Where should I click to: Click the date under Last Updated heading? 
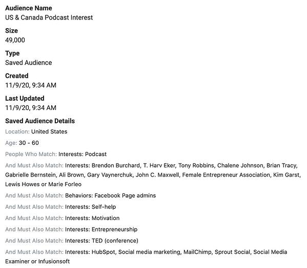tap(31, 108)
